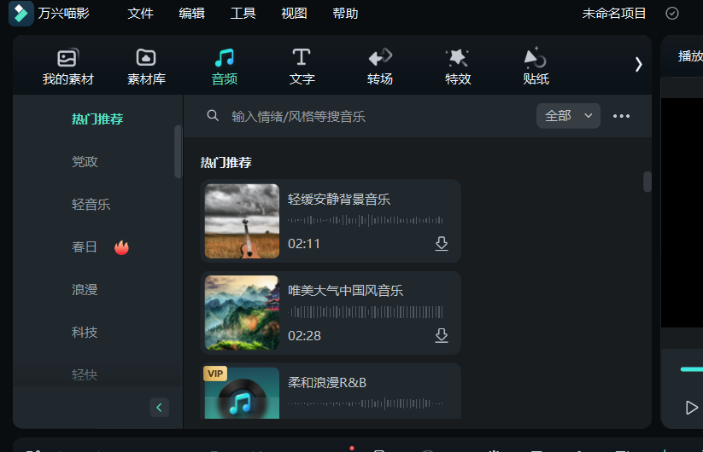
Task: Open the 帮助 menu
Action: 345,14
